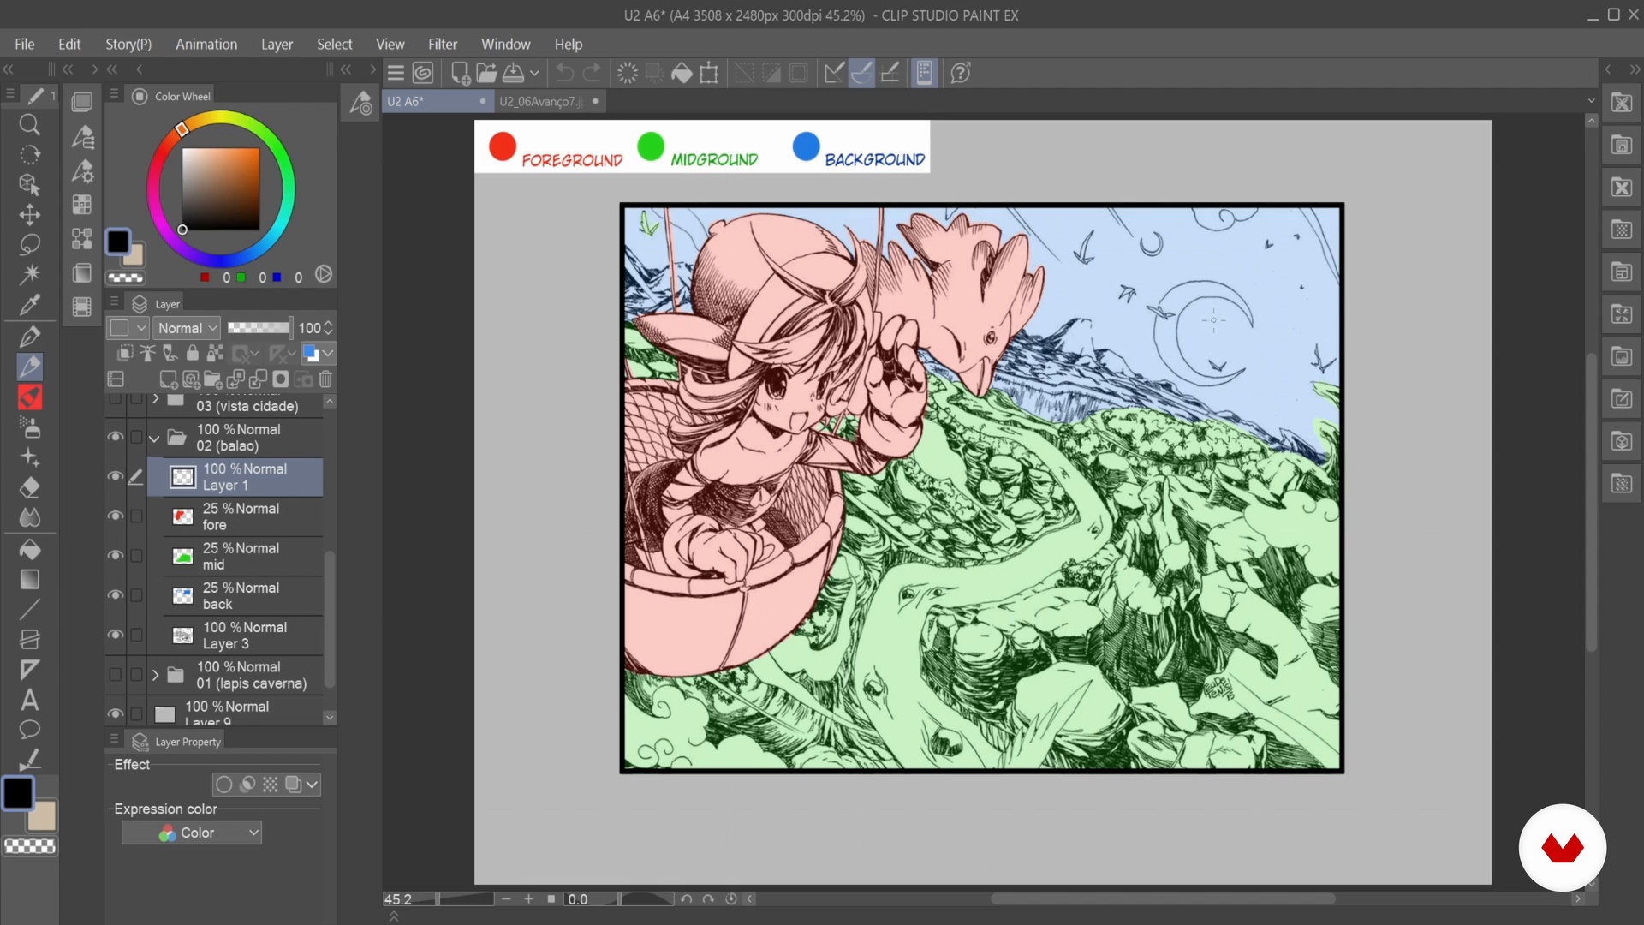This screenshot has width=1644, height=925.
Task: Click the Redo icon in command bar
Action: (x=592, y=73)
